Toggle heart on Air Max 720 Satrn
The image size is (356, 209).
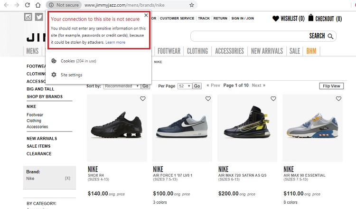(273, 99)
